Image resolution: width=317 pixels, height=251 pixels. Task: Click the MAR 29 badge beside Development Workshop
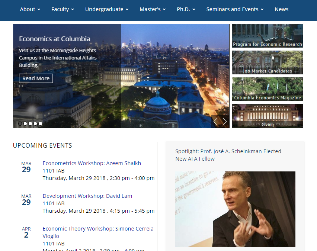tap(26, 199)
